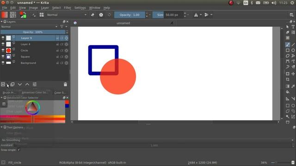Select the Freehand Brush tool
296x166 pixels.
pos(288,45)
